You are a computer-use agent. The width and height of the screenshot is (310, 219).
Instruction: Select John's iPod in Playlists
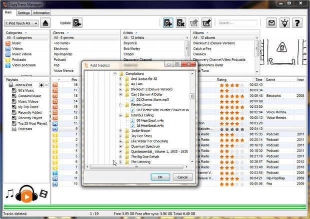pyautogui.click(x=23, y=85)
